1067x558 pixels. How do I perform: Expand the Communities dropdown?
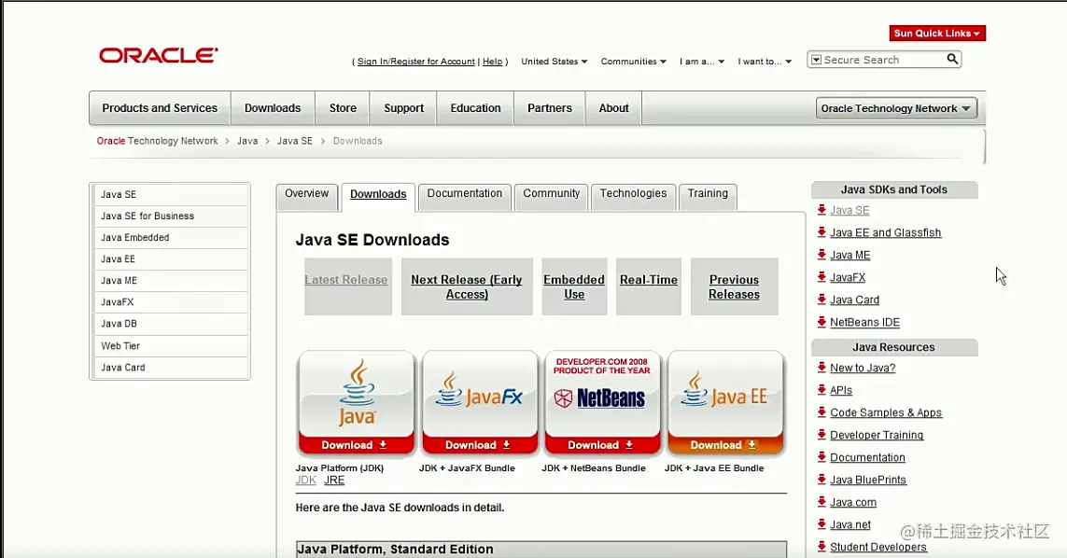[633, 62]
